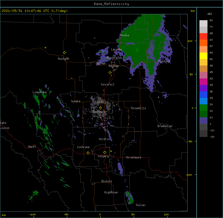Click the Lacombe town label

[x=116, y=49]
